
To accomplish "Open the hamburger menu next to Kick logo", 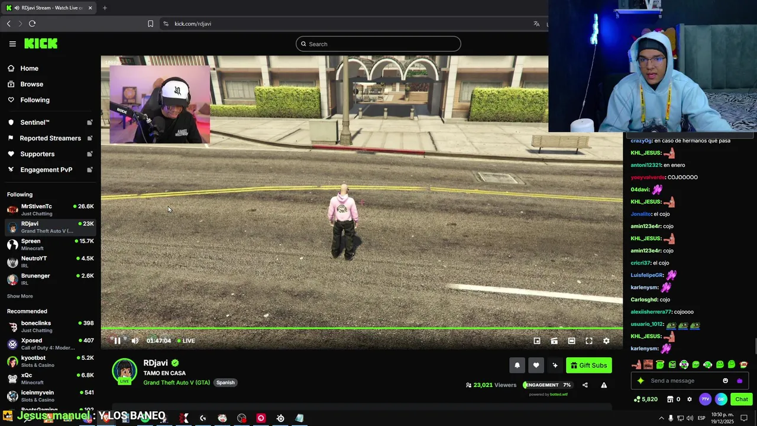I will click(12, 44).
